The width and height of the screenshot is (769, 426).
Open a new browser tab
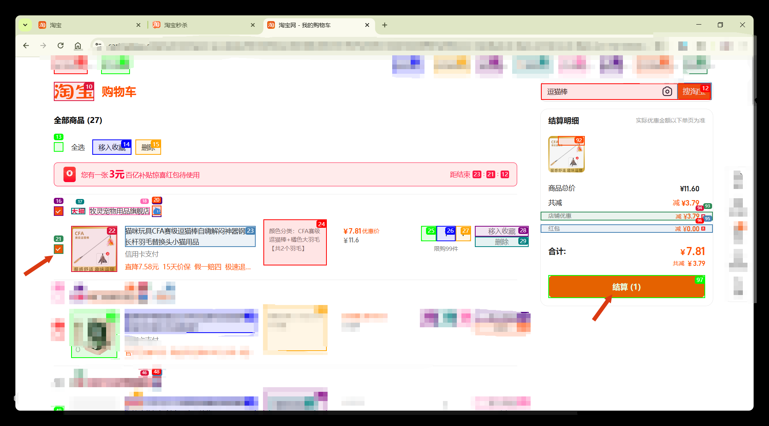pos(384,25)
